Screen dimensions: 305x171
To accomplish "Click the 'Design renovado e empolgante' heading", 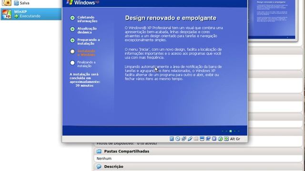I will coord(171,18).
